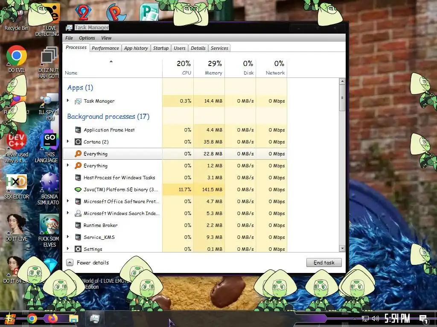The height and width of the screenshot is (327, 437).
Task: Select the DO IT LIVE desktop icon
Action: 17,227
